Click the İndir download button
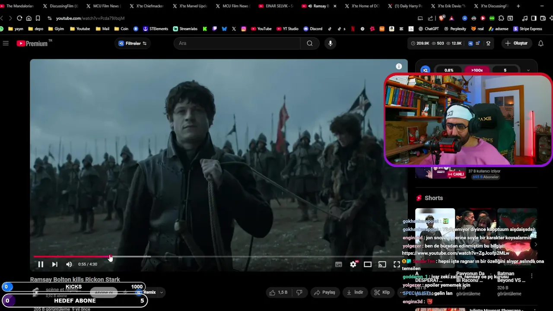553x311 pixels. [x=355, y=292]
